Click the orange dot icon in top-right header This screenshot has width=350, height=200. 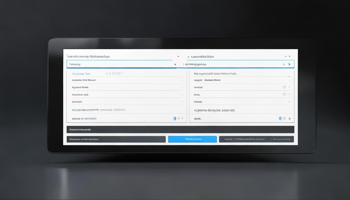(x=290, y=56)
